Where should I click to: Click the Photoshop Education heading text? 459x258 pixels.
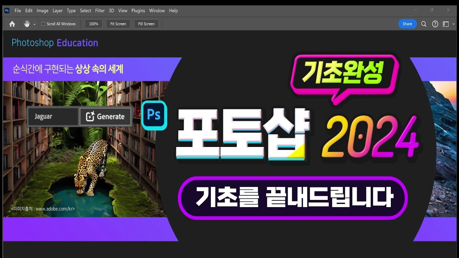tap(55, 43)
